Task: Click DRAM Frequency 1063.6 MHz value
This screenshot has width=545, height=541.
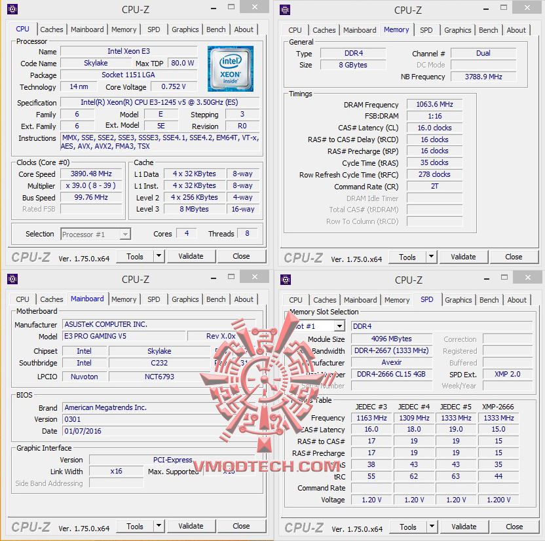Action: (x=434, y=104)
